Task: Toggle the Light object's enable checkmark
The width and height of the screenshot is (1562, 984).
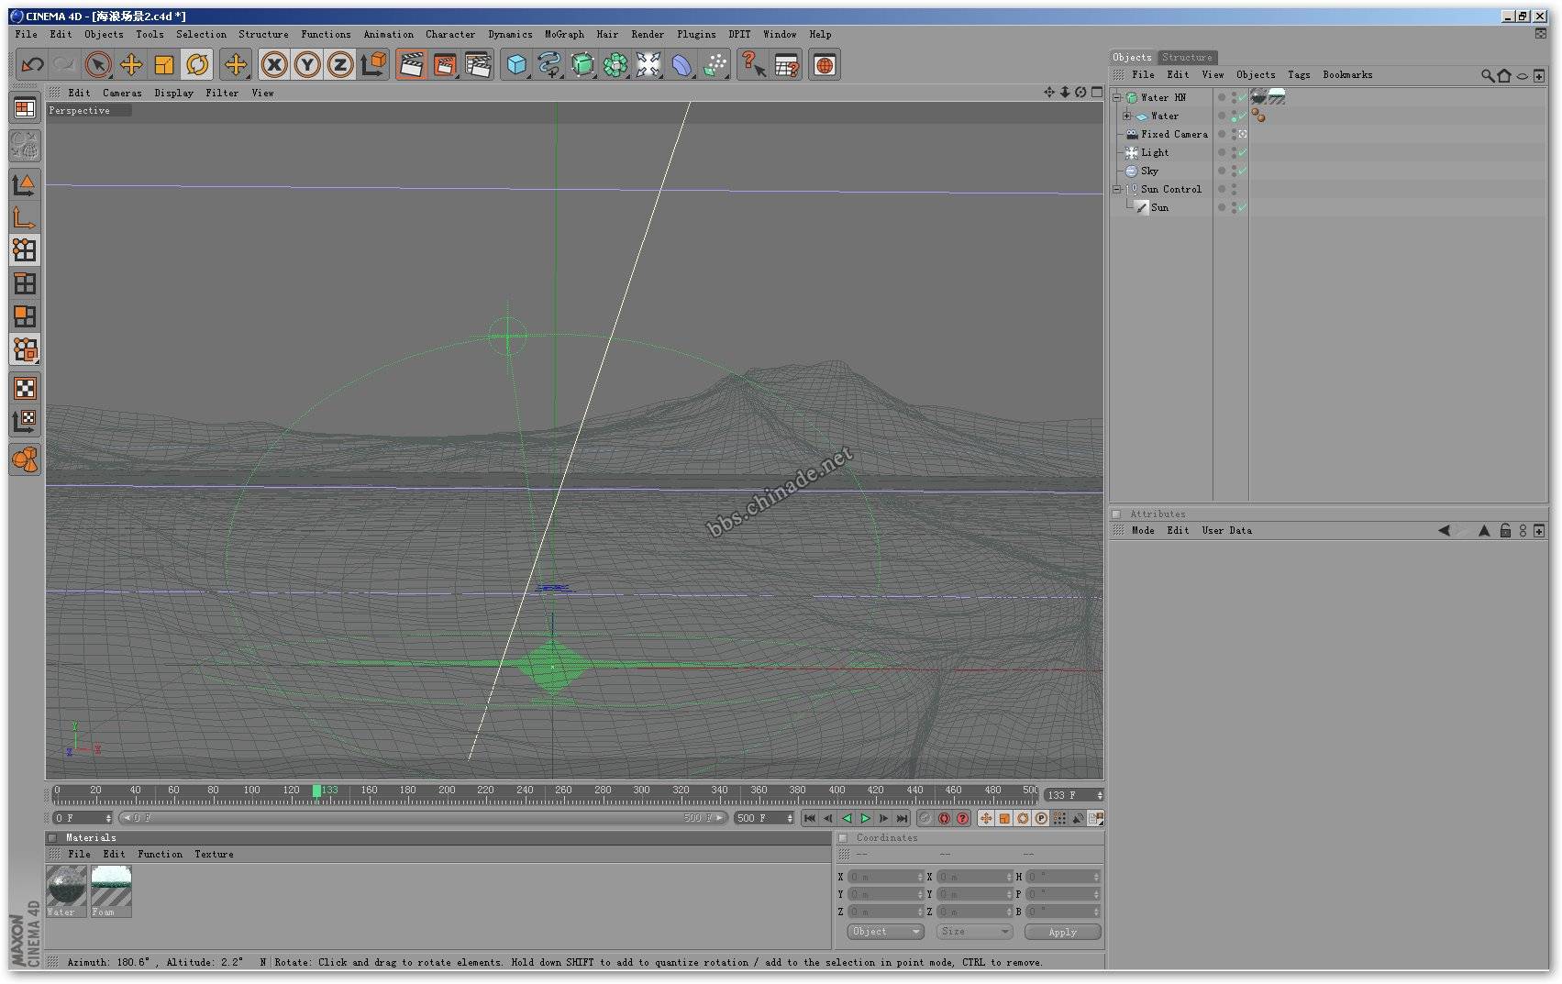Action: (x=1242, y=153)
